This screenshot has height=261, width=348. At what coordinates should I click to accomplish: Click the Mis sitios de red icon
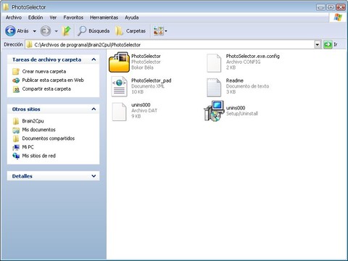(x=16, y=156)
